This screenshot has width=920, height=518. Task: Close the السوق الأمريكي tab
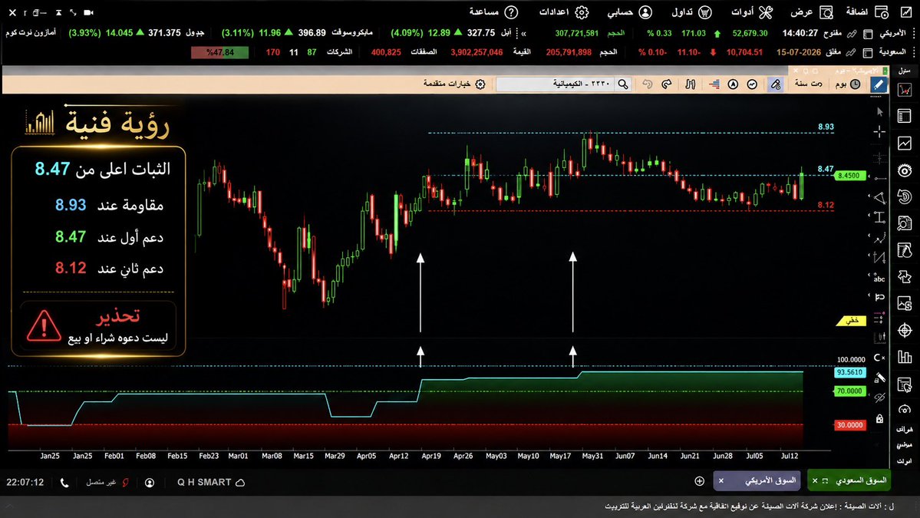point(721,481)
